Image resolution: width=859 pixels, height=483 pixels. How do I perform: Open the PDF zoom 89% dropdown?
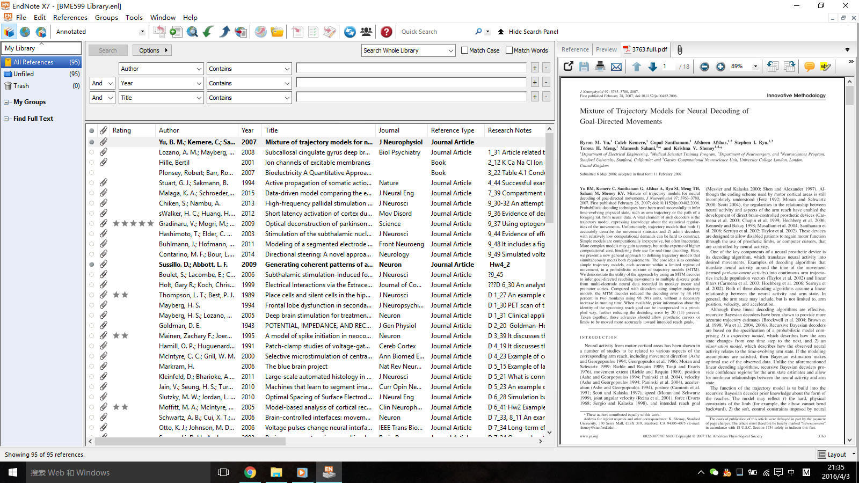755,67
